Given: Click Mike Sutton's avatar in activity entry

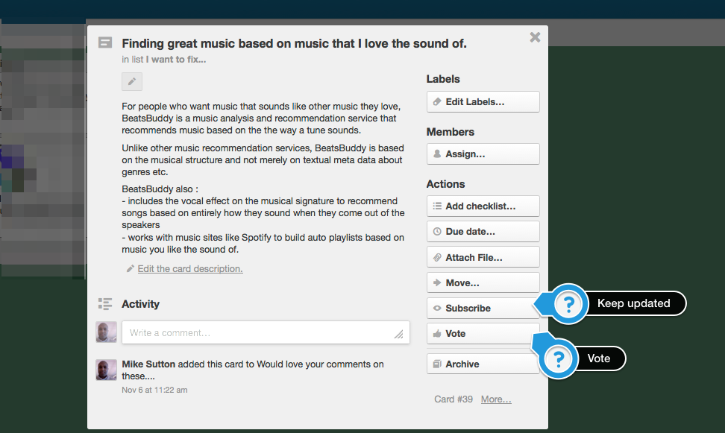Looking at the screenshot, I should [106, 370].
